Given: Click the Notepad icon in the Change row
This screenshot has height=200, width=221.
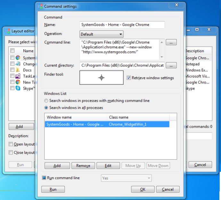Looking at the screenshot, I should click(18, 64).
